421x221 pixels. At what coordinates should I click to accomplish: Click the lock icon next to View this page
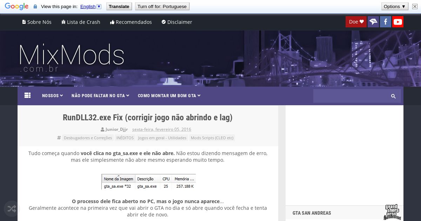(x=35, y=6)
